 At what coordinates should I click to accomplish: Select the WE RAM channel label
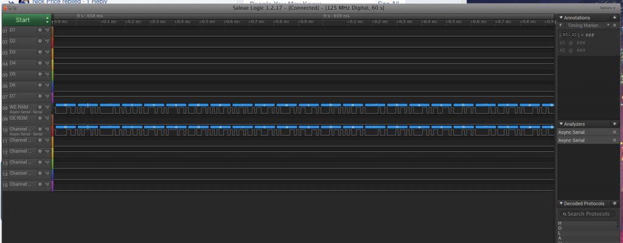[19, 107]
